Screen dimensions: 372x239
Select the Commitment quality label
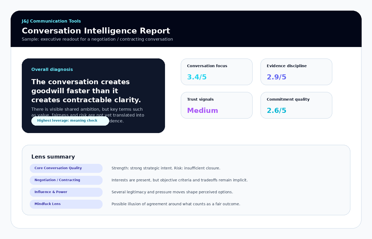[288, 99]
